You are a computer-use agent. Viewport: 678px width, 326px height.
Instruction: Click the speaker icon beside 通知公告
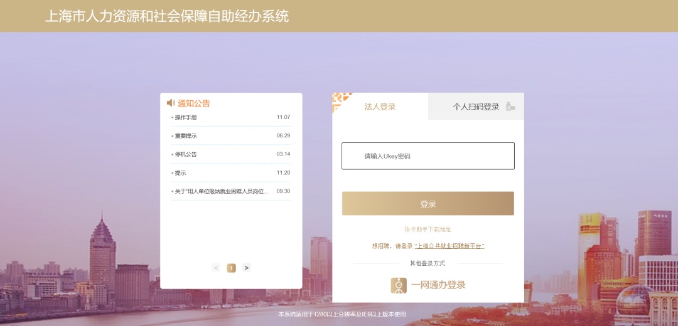click(171, 103)
